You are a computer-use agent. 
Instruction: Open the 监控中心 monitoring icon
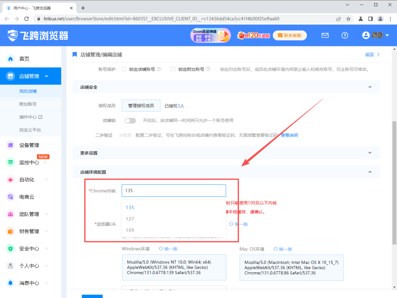click(x=10, y=162)
